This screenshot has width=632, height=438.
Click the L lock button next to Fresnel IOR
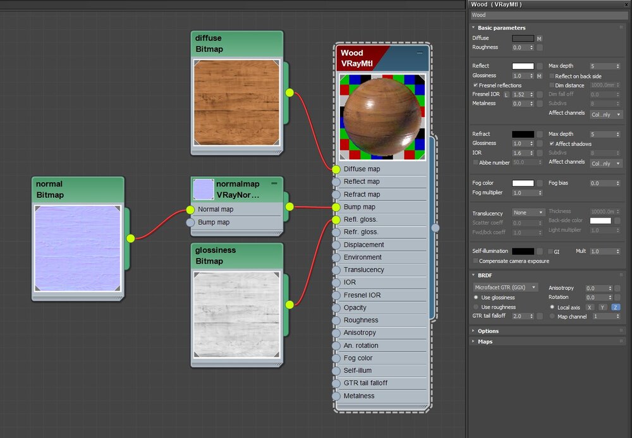[506, 95]
